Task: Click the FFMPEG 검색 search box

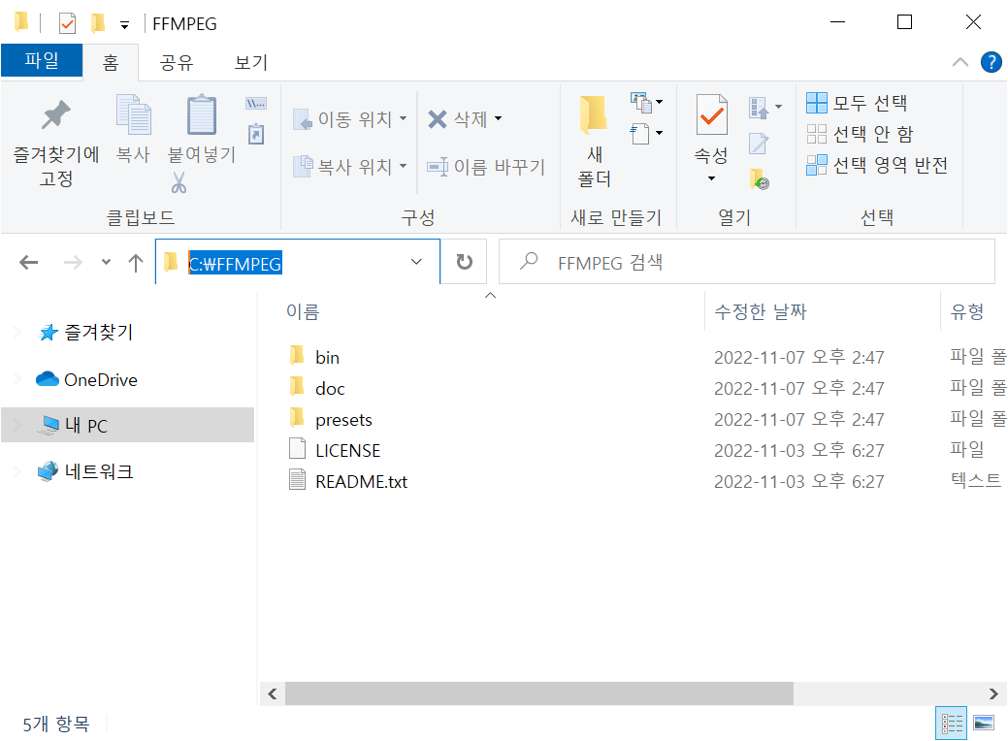Action: 747,262
